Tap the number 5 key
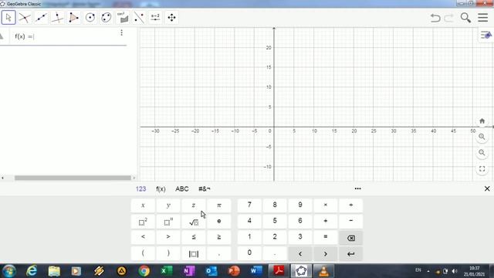Image resolution: width=494 pixels, height=278 pixels. click(275, 222)
